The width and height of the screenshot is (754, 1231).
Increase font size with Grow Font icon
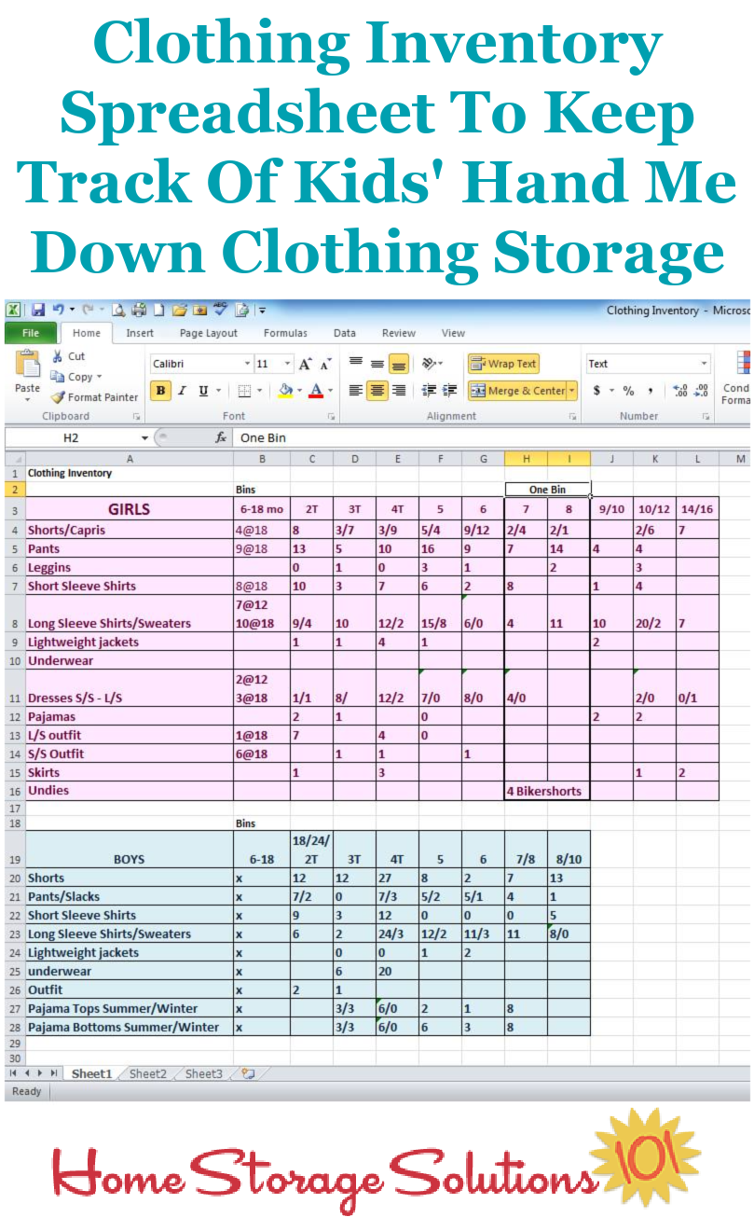(306, 364)
